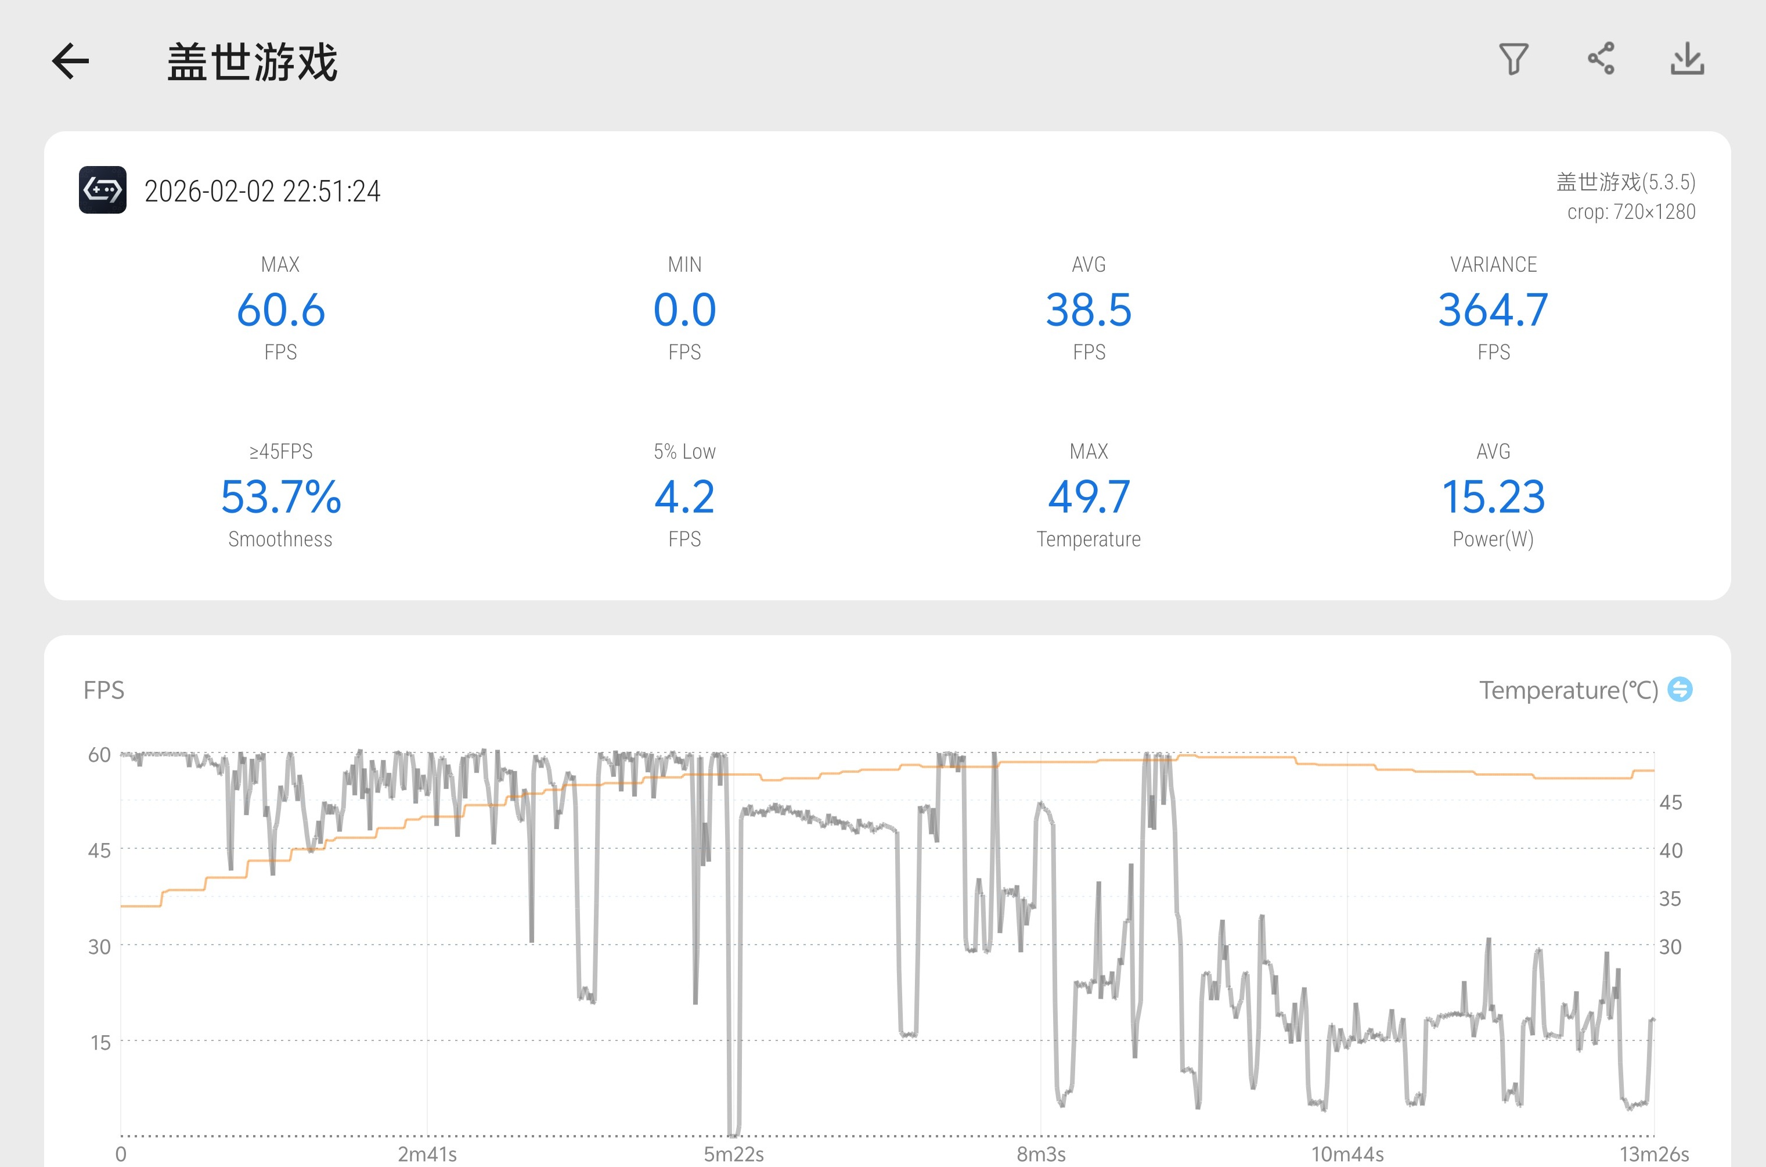The image size is (1766, 1167).
Task: Tap the average Power value 15.23
Action: [1493, 496]
